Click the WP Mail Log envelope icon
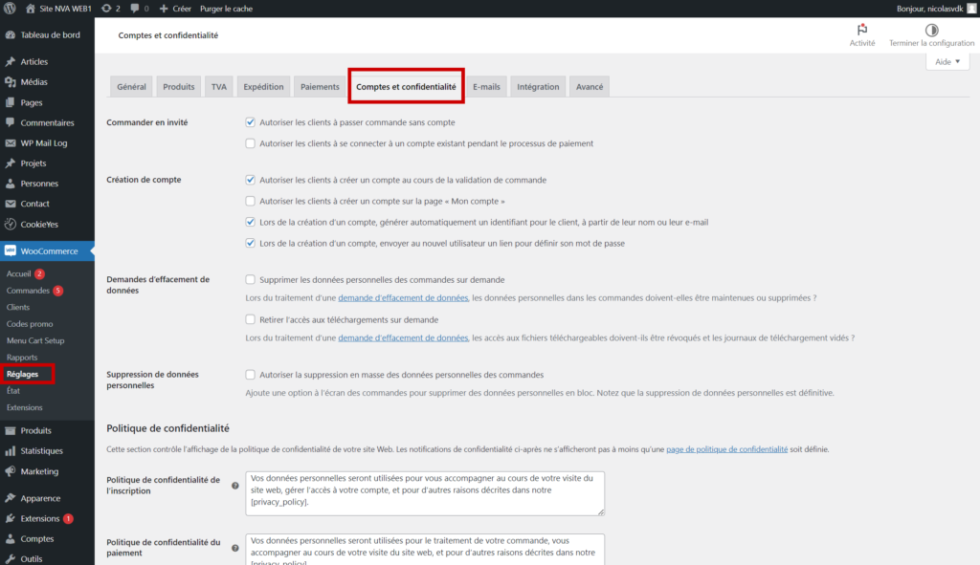The width and height of the screenshot is (980, 565). (x=10, y=143)
